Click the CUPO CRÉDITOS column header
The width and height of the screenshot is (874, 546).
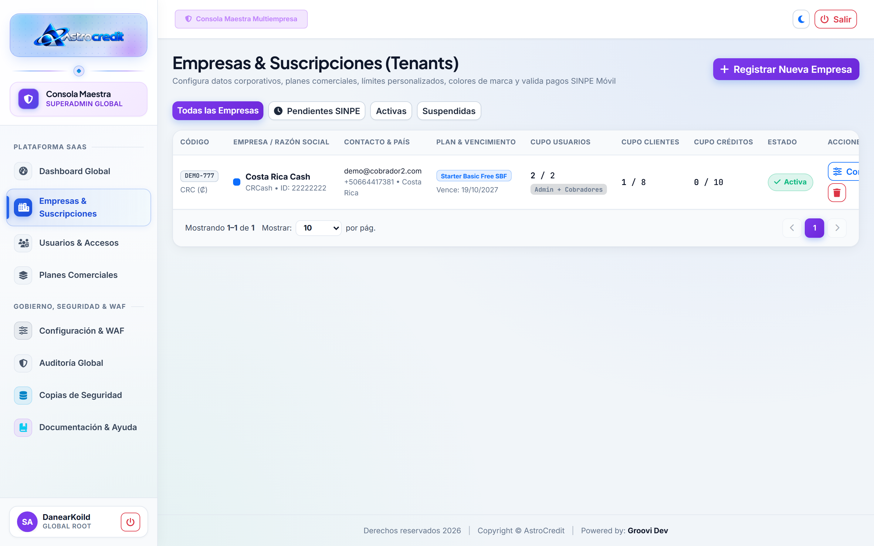tap(723, 142)
